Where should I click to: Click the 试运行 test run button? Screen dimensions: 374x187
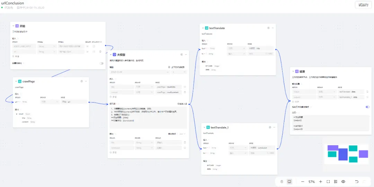click(x=363, y=5)
